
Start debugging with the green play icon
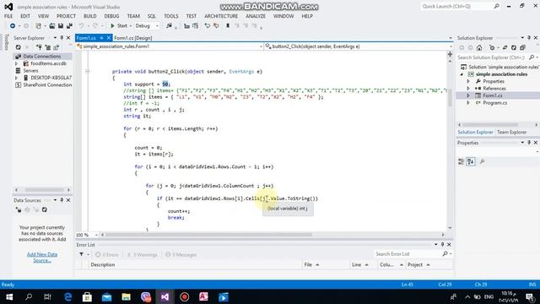coord(112,26)
